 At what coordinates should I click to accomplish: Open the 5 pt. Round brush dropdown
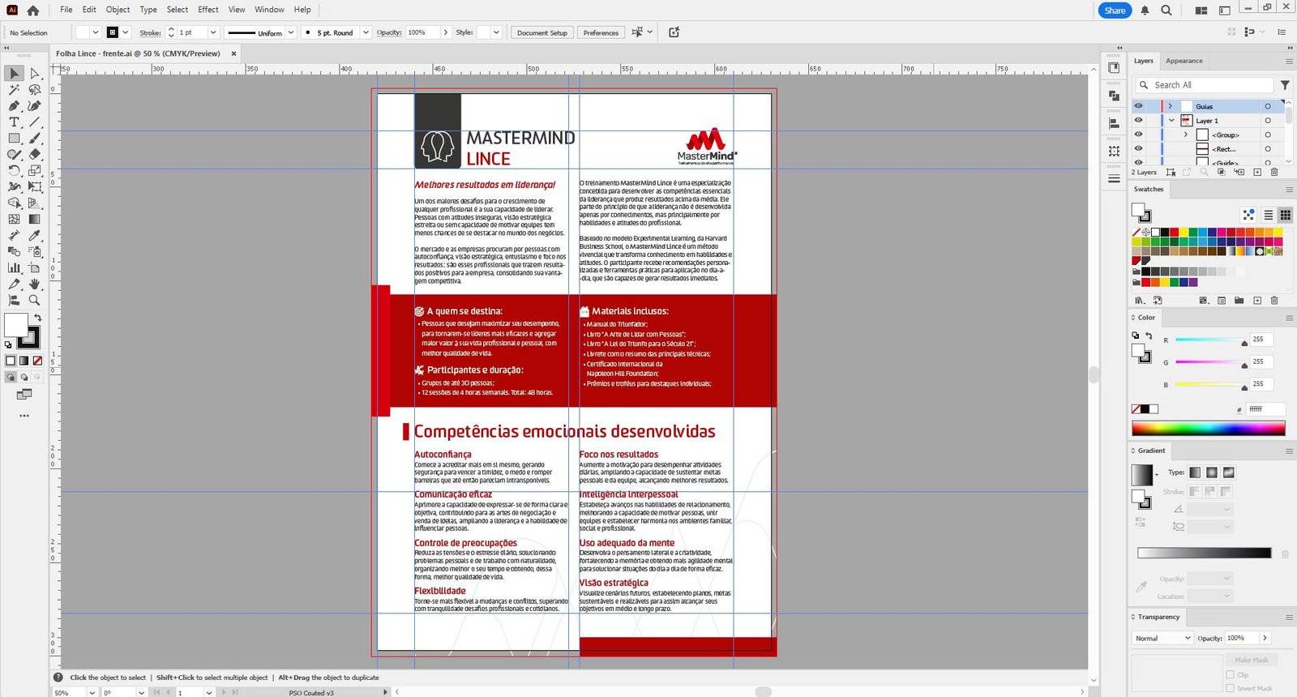pos(366,32)
